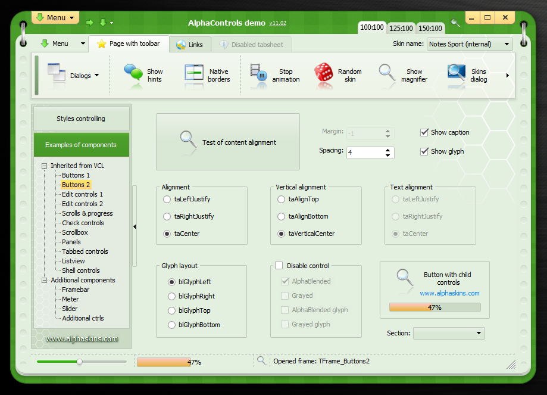Open the dropdown arrow next to Dialogs
Image resolution: width=547 pixels, height=395 pixels.
point(96,75)
